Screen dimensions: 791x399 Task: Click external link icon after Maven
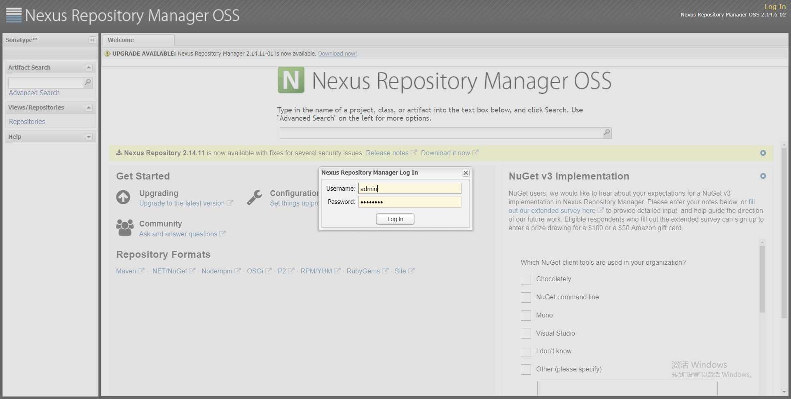(x=141, y=271)
